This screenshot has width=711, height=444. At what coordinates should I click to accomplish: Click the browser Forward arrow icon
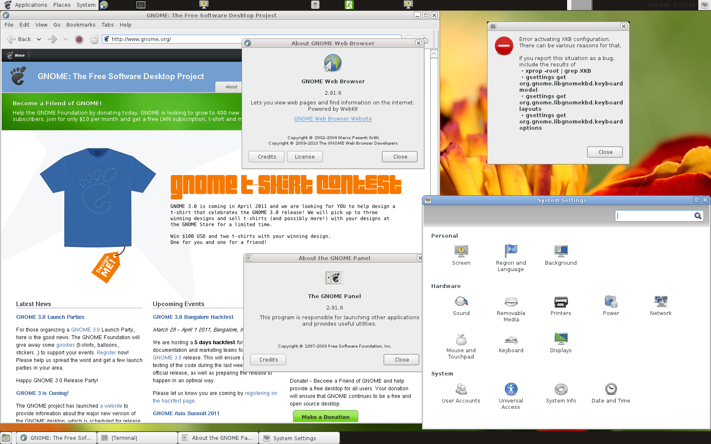pos(52,39)
